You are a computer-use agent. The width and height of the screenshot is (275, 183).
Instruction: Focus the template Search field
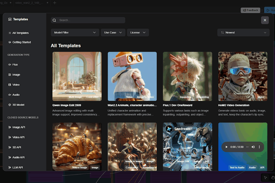click(88, 20)
